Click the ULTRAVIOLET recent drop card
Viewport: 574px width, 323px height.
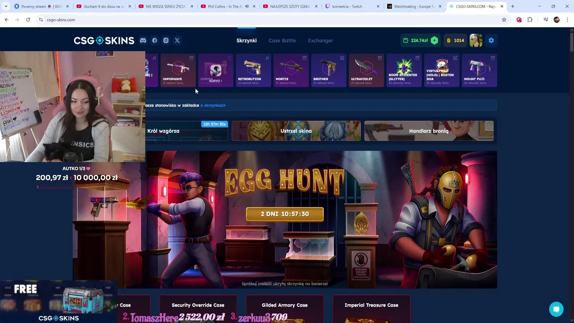(366, 70)
